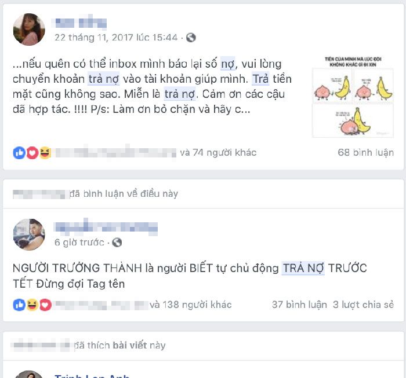Click the like reaction icon on second post

19,305
